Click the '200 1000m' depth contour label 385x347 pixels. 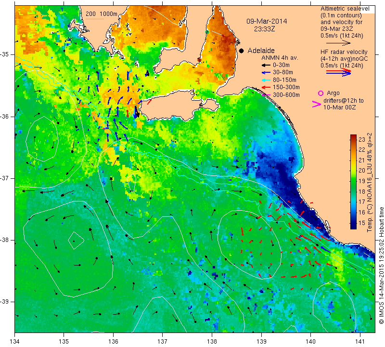point(102,14)
